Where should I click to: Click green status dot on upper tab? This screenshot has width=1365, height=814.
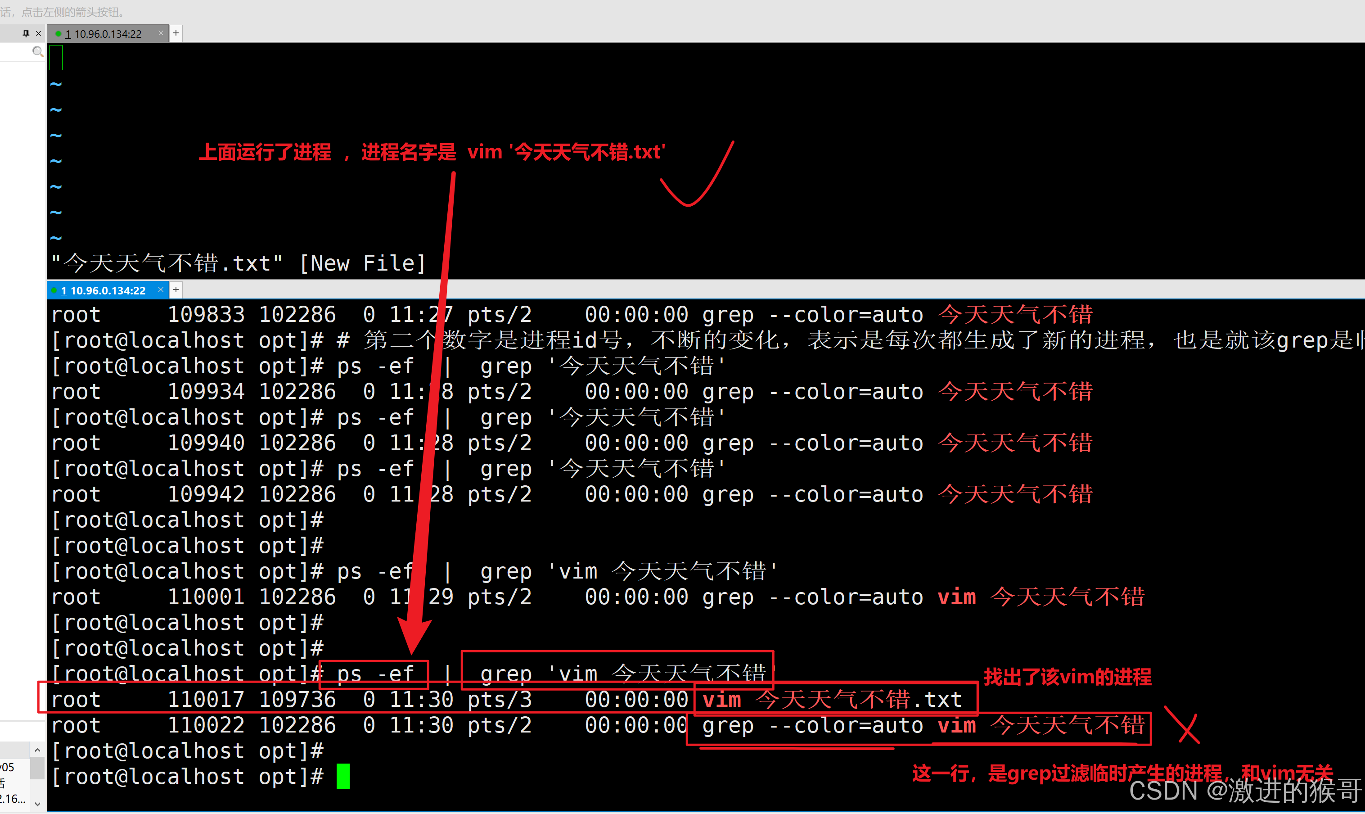pyautogui.click(x=58, y=33)
